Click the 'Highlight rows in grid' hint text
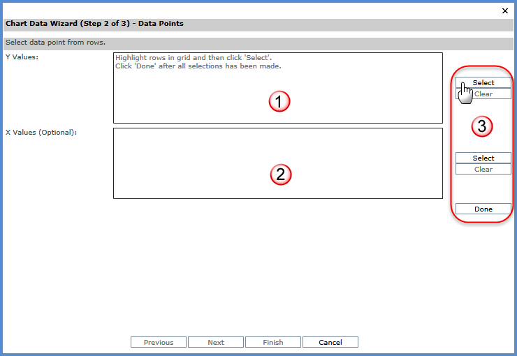This screenshot has width=517, height=356. pyautogui.click(x=193, y=57)
